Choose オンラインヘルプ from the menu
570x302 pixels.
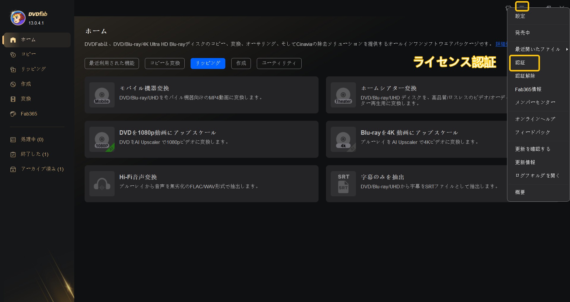tap(538, 119)
